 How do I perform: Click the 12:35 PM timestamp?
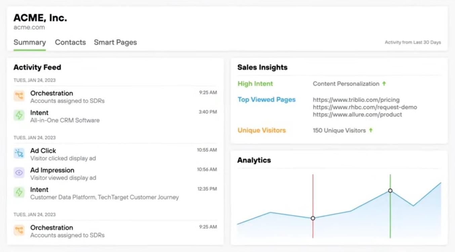click(207, 189)
